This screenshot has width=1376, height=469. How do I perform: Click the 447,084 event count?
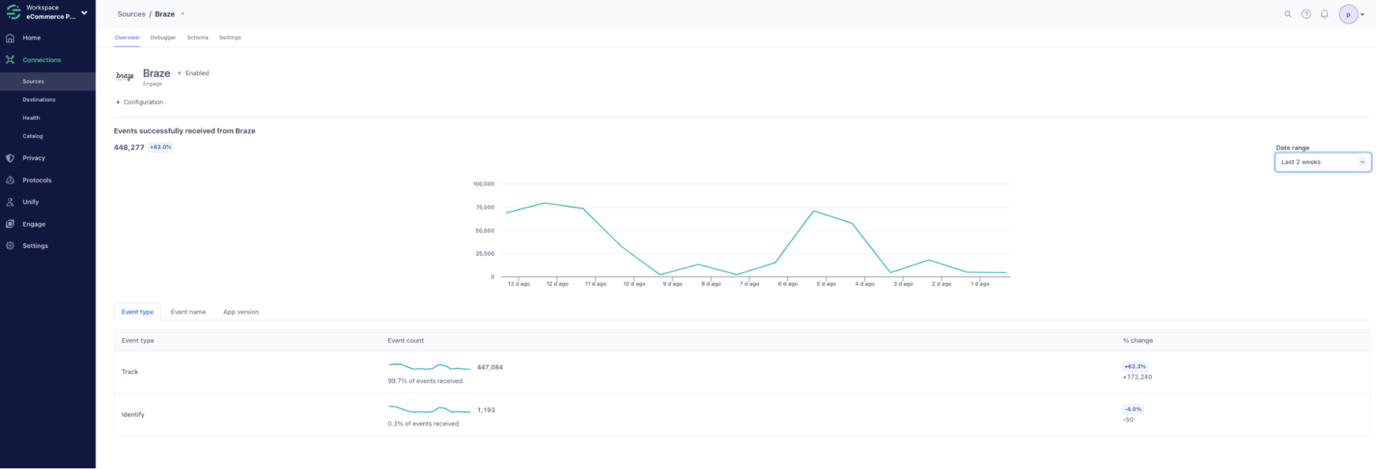pyautogui.click(x=490, y=367)
